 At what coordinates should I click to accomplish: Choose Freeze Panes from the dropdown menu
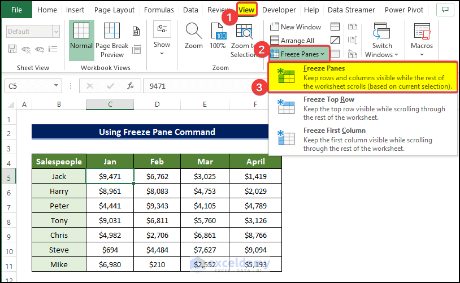point(363,77)
